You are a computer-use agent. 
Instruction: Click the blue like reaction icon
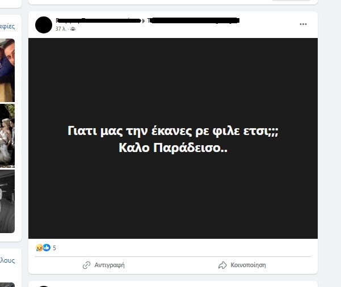[47, 247]
